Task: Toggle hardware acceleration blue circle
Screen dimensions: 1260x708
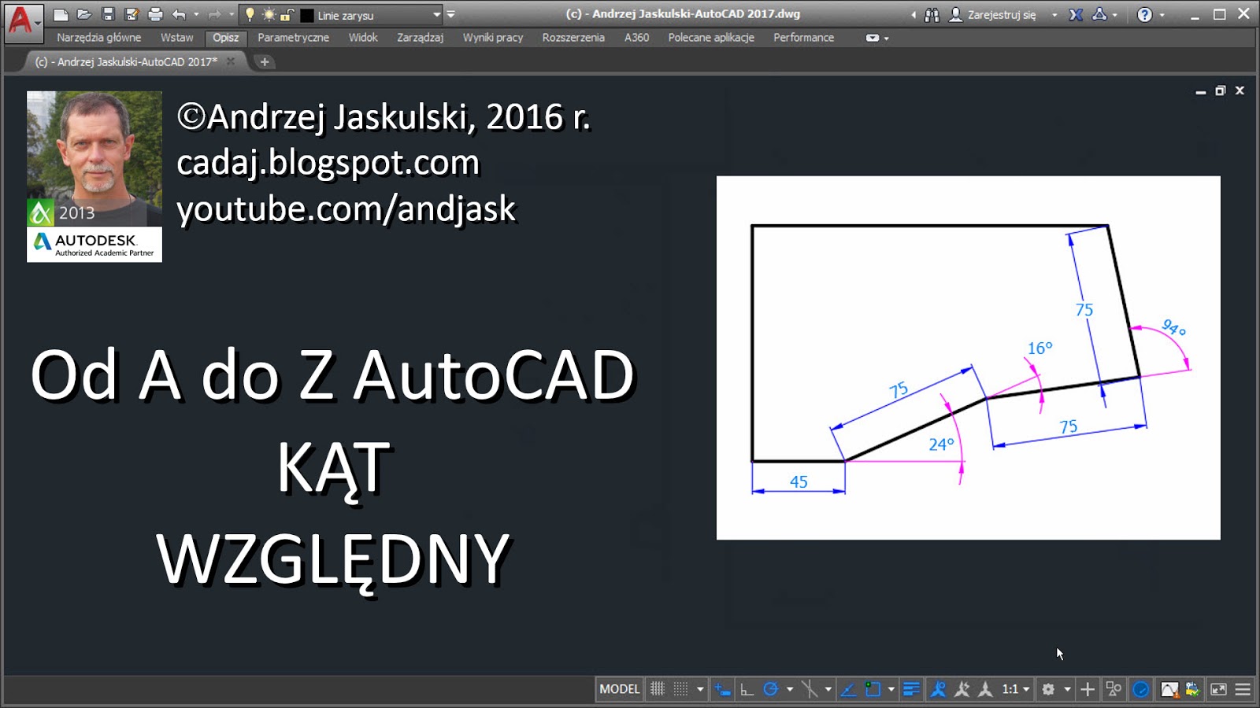Action: pos(1141,689)
